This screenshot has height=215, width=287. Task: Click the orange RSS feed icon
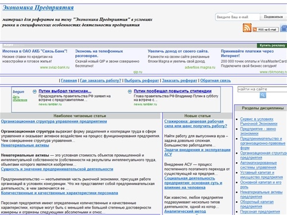coord(247,28)
